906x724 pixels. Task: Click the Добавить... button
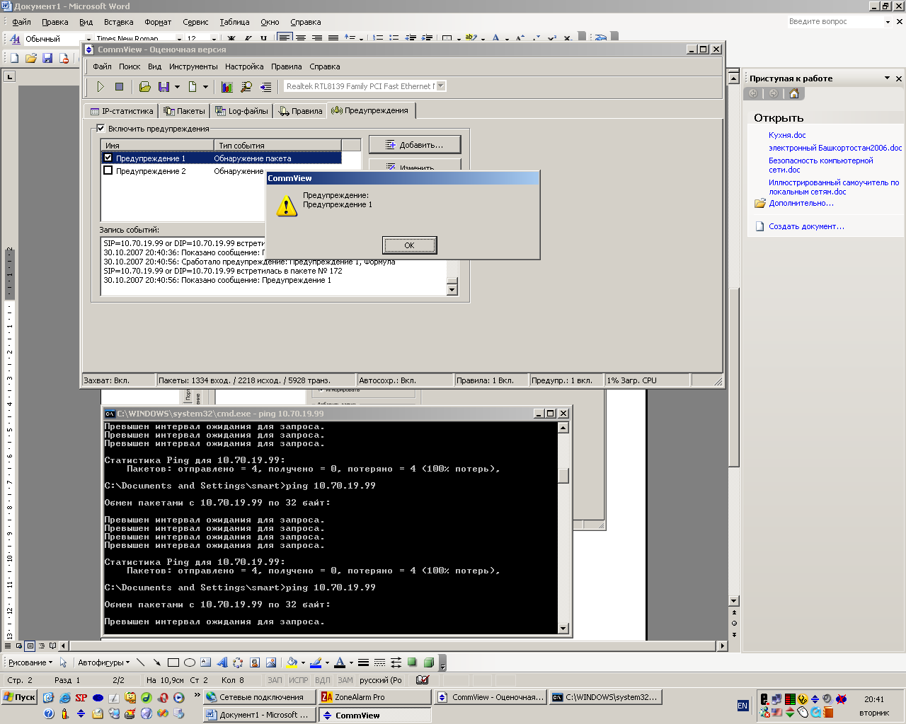coord(415,145)
